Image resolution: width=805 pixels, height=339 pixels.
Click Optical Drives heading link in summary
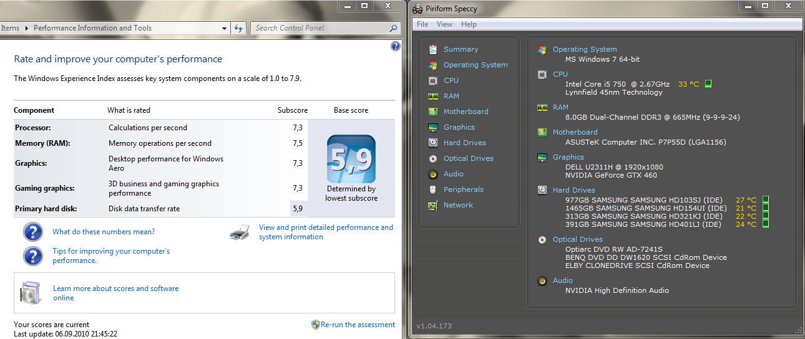tap(578, 239)
